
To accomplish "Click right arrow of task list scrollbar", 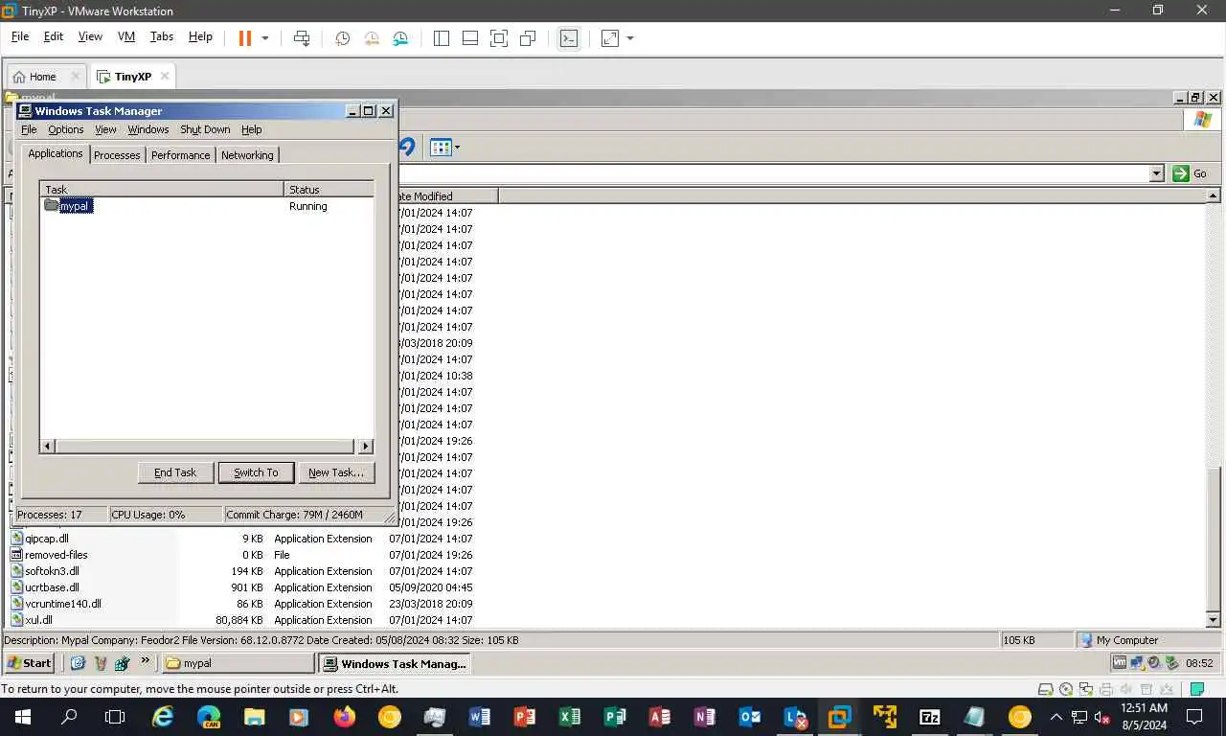I will tap(365, 446).
